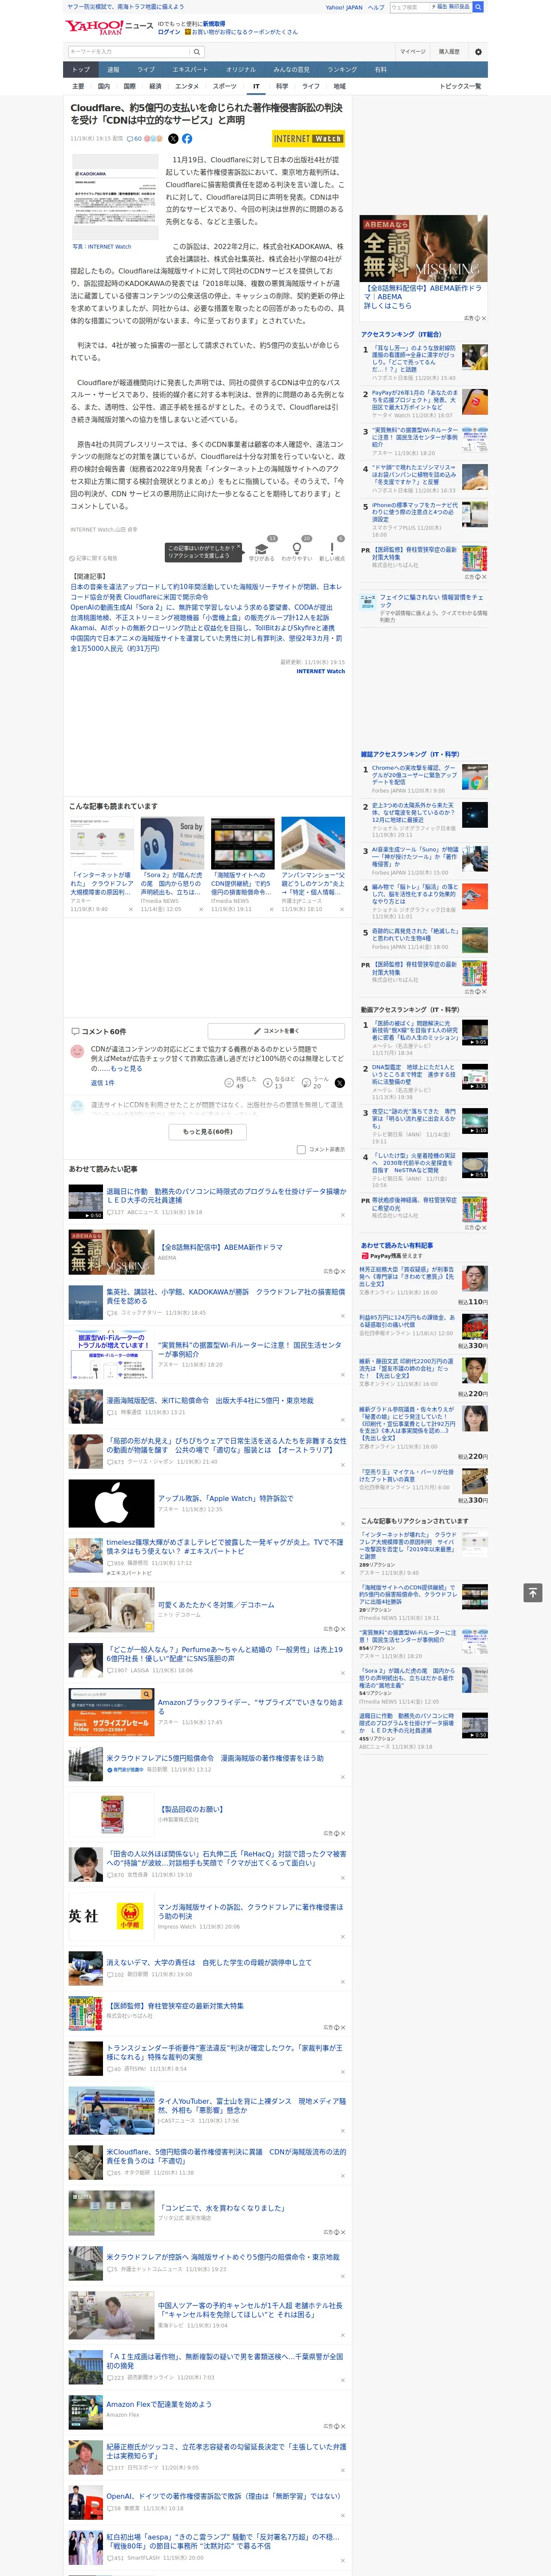551x2576 pixels.
Task: Share first comment via X icon
Action: [x=340, y=1083]
